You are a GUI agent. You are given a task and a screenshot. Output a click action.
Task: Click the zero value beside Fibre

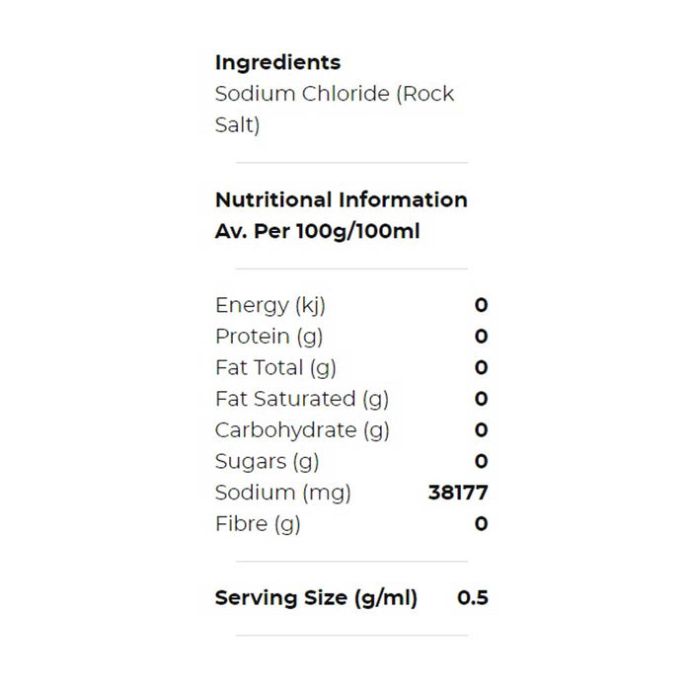coord(481,524)
